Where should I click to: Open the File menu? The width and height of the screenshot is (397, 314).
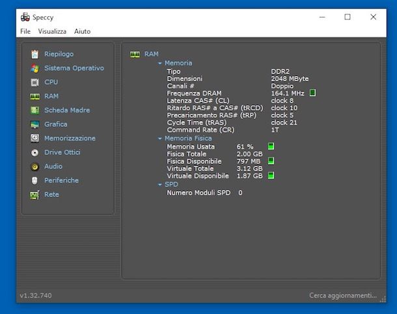tap(25, 31)
